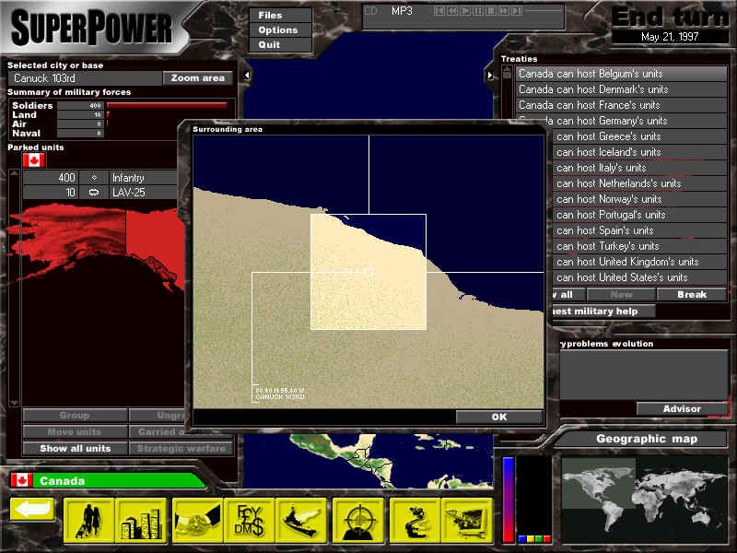The image size is (737, 553).
Task: Select treaty: Canada can host Belgium's units
Action: click(x=621, y=74)
